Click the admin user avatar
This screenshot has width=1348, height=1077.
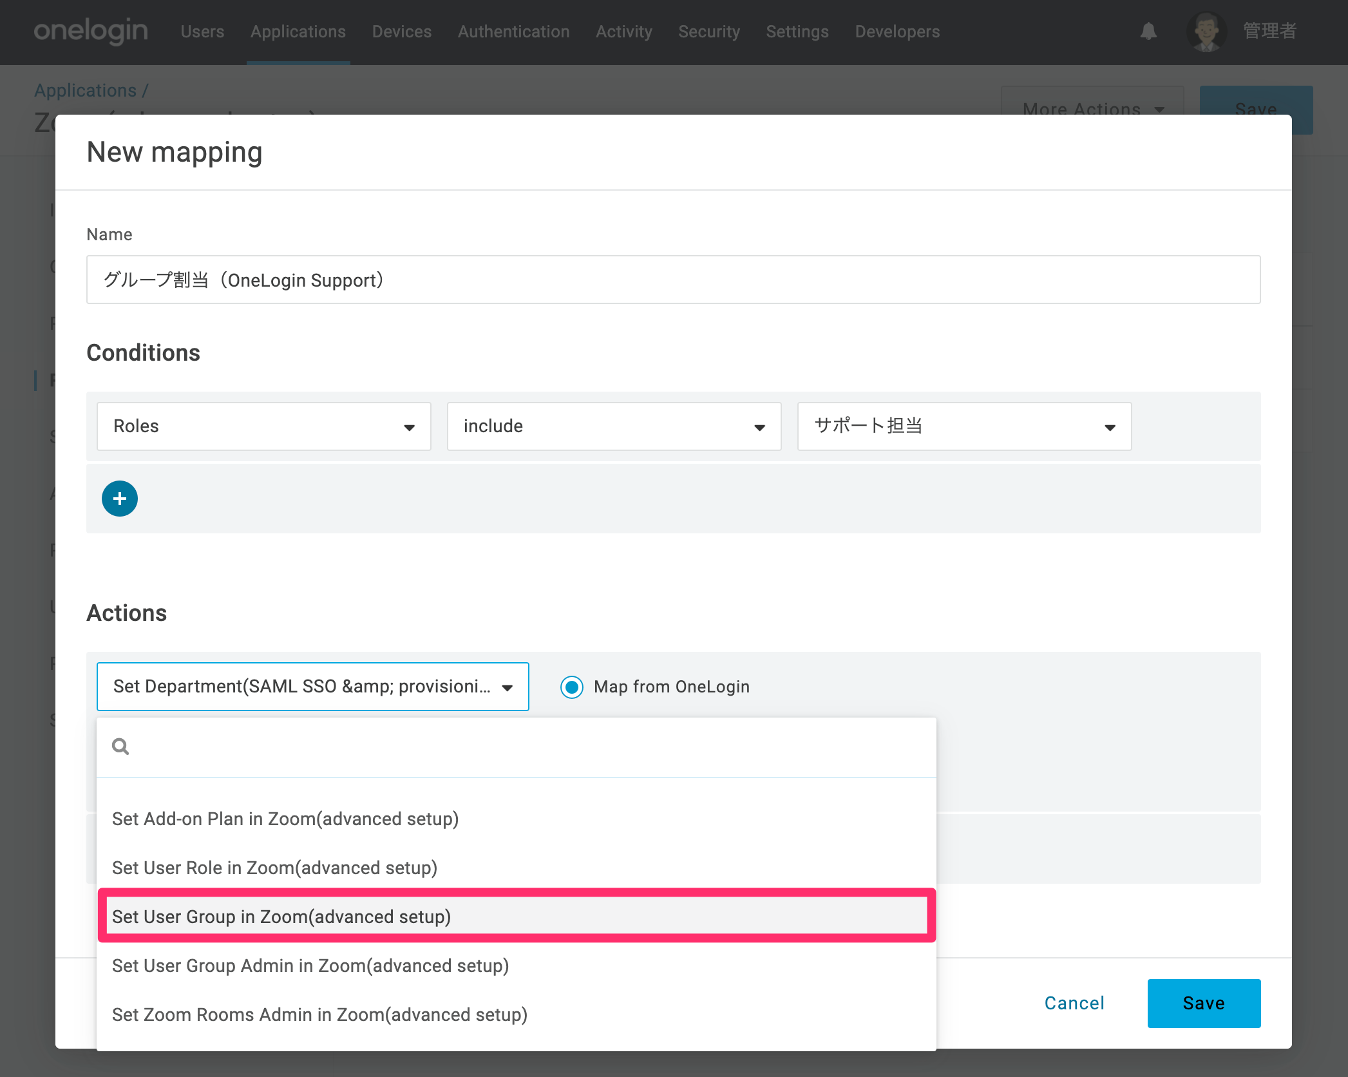pyautogui.click(x=1206, y=32)
